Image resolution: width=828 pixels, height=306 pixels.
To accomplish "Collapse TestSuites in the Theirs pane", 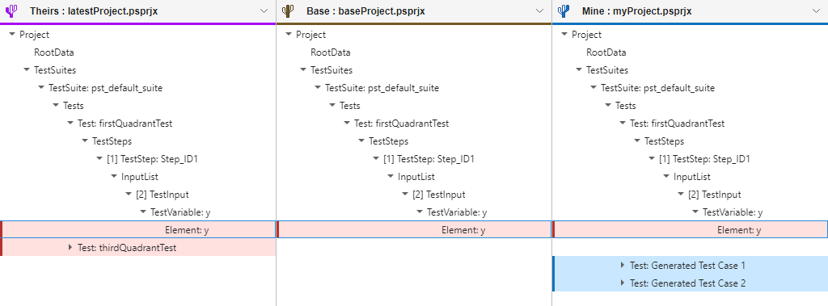I will (27, 69).
